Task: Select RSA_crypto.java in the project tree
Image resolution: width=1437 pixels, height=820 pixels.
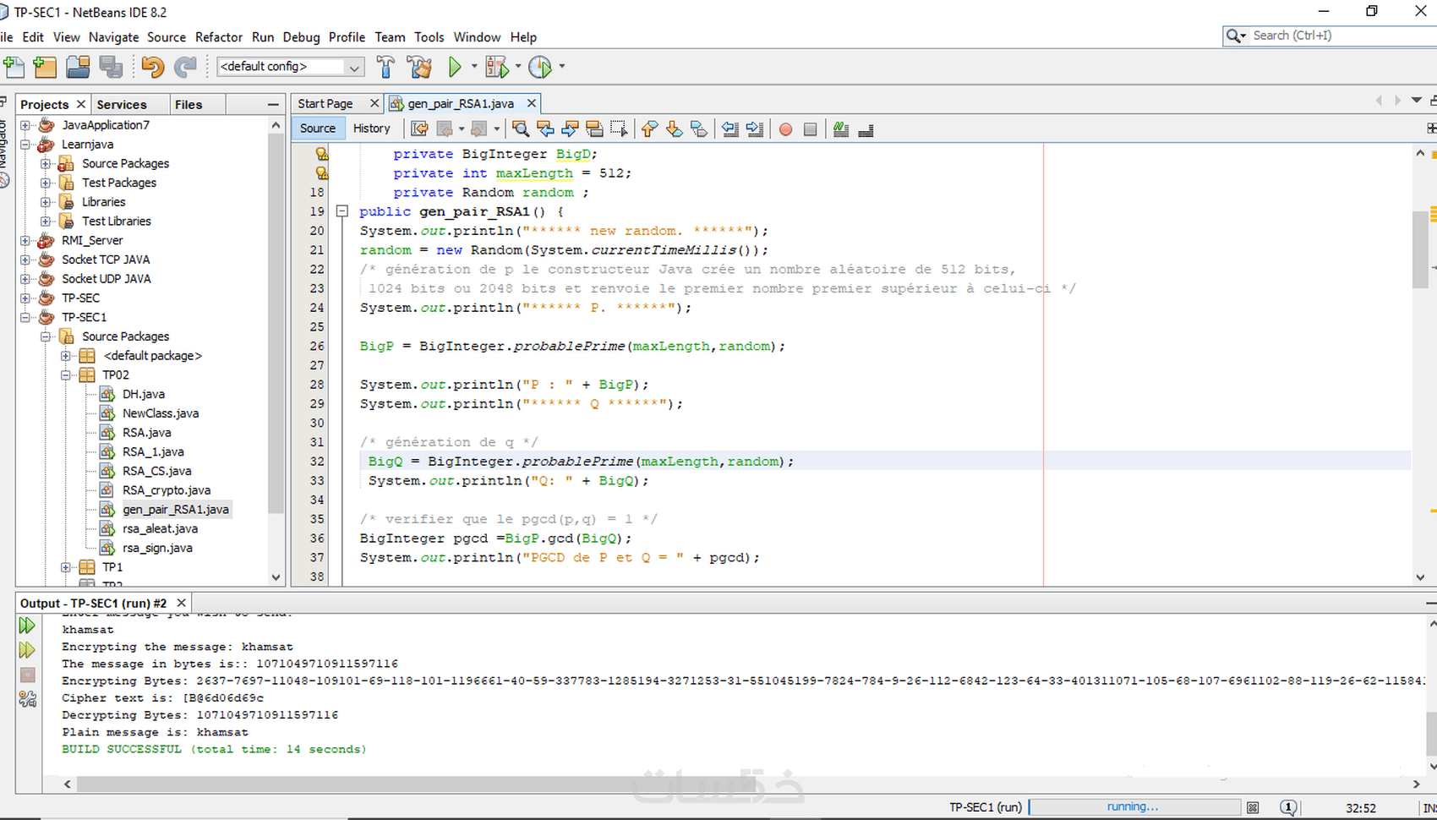Action: tap(167, 490)
